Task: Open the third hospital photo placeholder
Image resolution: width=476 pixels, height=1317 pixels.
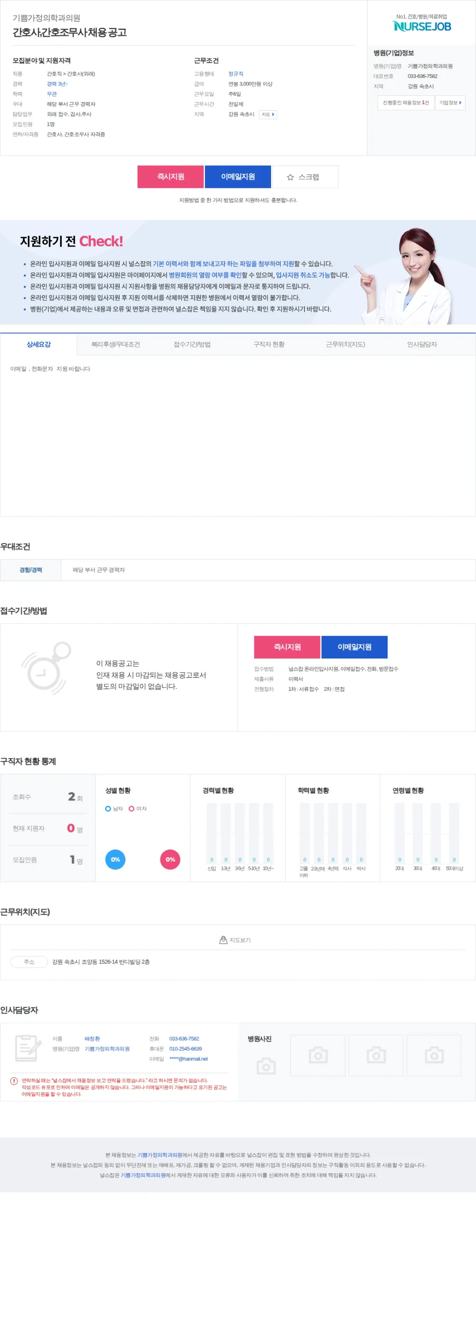Action: (376, 1055)
